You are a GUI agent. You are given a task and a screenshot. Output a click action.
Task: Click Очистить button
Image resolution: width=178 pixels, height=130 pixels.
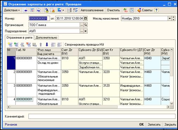tap(113, 10)
